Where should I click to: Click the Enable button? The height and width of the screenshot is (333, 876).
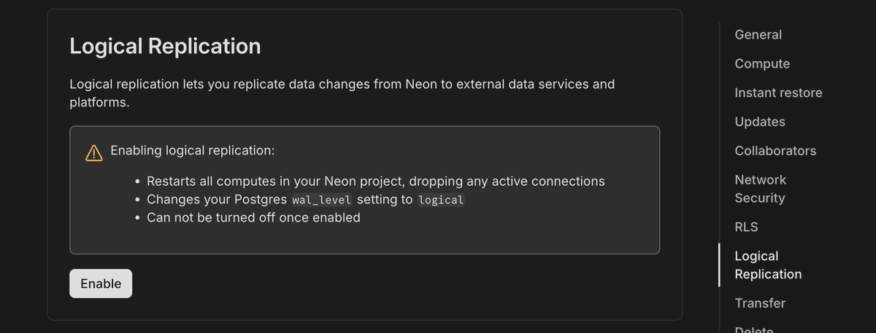[x=101, y=283]
